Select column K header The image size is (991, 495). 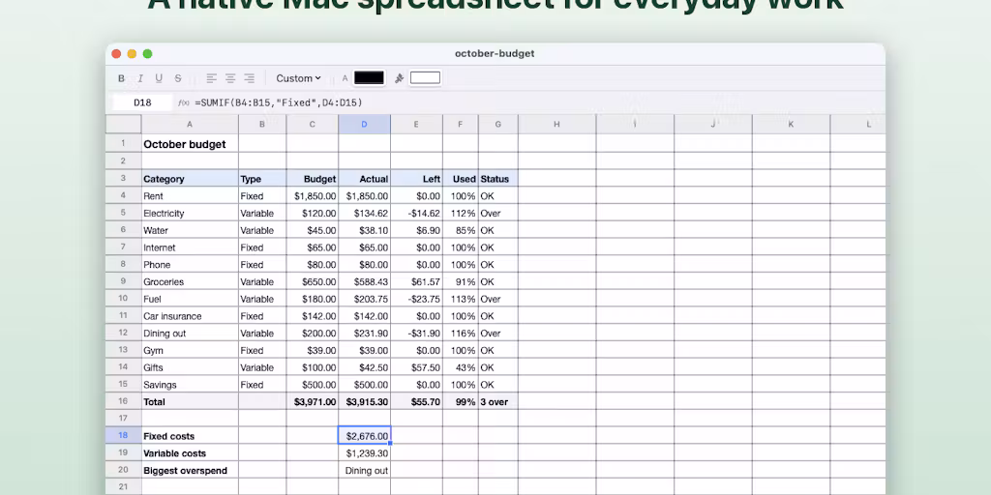[x=792, y=125]
